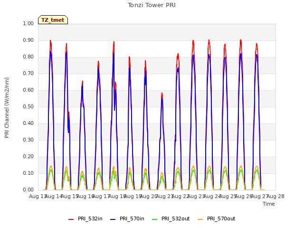Viewport: 304px width, 228px height.
Task: Click the 0.80 y-axis tick label
Action: tap(28, 57)
